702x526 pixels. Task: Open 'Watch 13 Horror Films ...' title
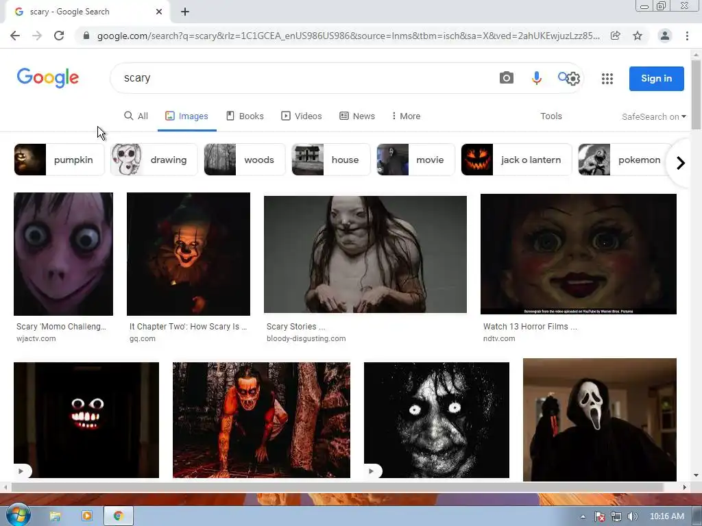530,327
